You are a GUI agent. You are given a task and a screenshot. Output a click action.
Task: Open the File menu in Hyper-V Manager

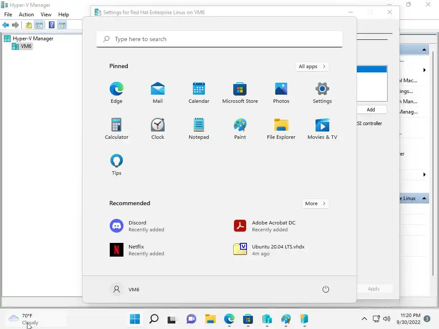tap(8, 15)
